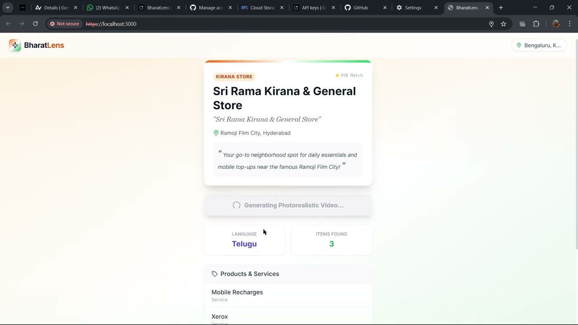
Task: Click the loading spinner in the video button
Action: (x=237, y=205)
